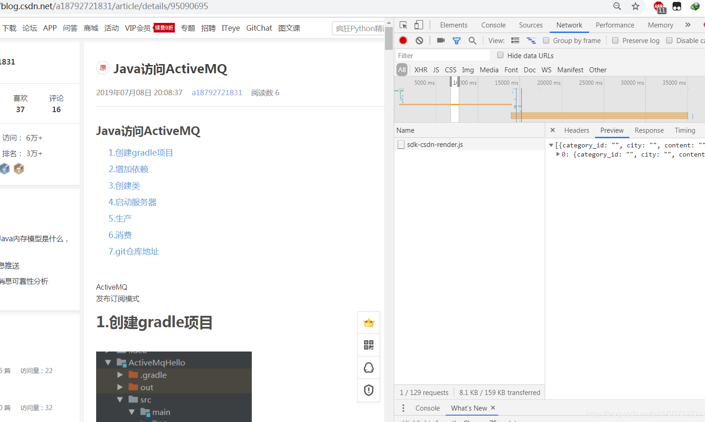Toggle the overview waterfall view icon
The image size is (705, 422).
531,40
